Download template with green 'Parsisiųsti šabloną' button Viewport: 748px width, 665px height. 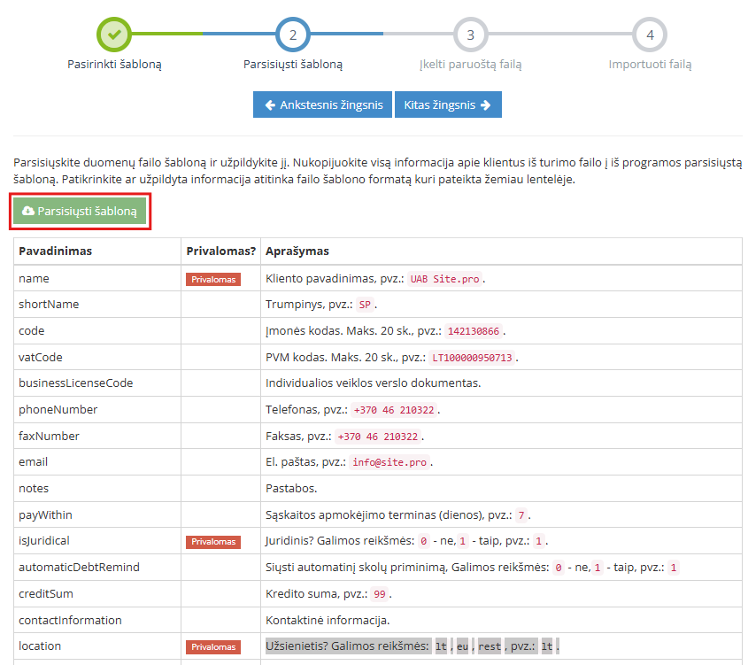coord(80,211)
